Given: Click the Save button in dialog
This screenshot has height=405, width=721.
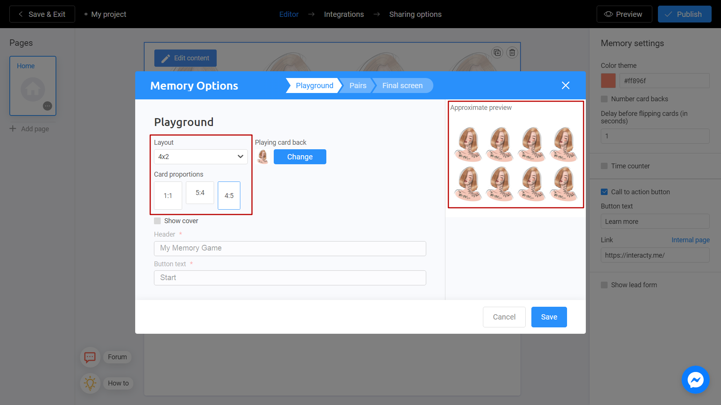Looking at the screenshot, I should point(549,317).
